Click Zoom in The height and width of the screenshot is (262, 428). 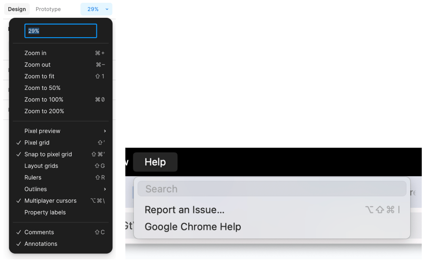pos(35,53)
